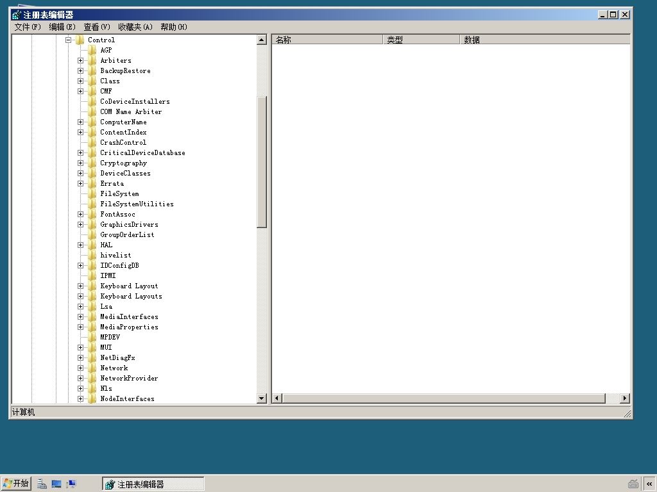
Task: Click tree scrollbar down arrow
Action: tap(262, 398)
